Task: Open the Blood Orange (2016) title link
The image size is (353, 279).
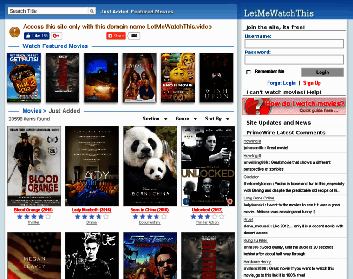Action: pyautogui.click(x=33, y=210)
